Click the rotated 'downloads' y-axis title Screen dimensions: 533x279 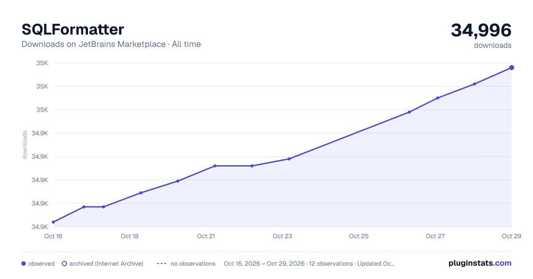tap(25, 144)
